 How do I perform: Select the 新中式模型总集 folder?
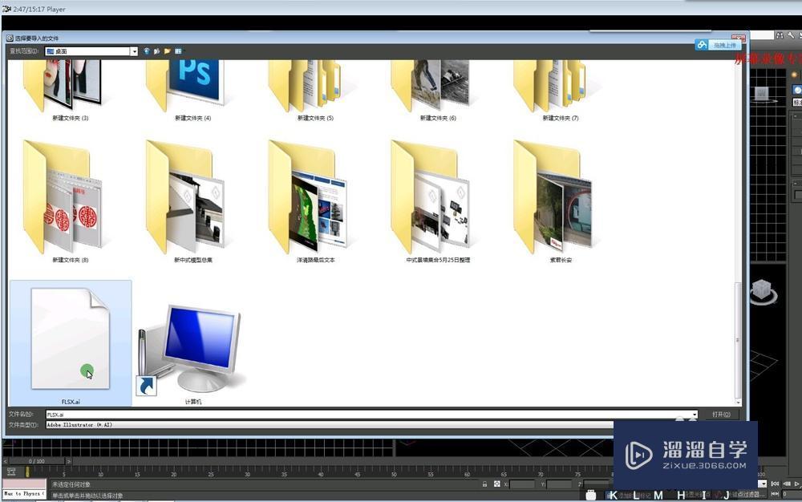pos(192,201)
